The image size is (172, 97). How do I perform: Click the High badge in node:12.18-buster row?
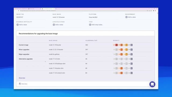121,45
